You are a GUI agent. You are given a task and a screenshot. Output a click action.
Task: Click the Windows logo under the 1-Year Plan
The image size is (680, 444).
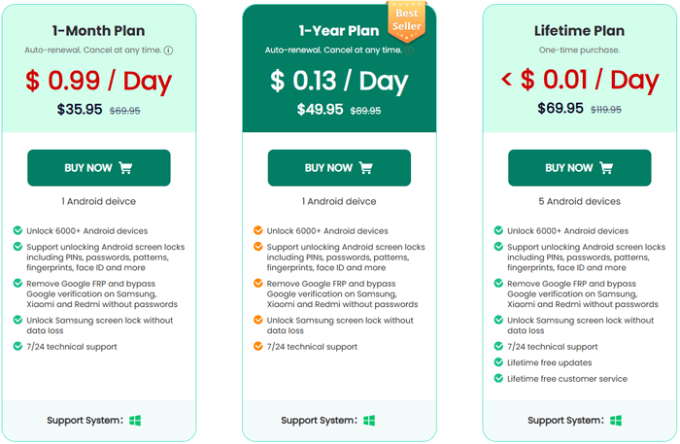[x=369, y=420]
